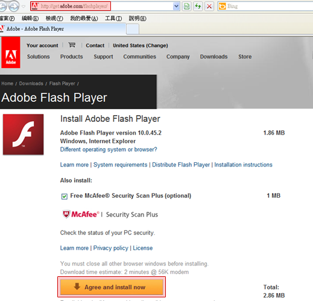
Task: Click the Agree and install now button
Action: click(x=112, y=287)
